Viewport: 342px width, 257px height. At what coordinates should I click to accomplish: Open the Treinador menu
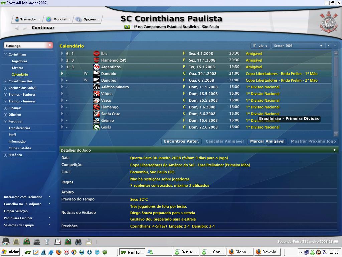point(27,19)
